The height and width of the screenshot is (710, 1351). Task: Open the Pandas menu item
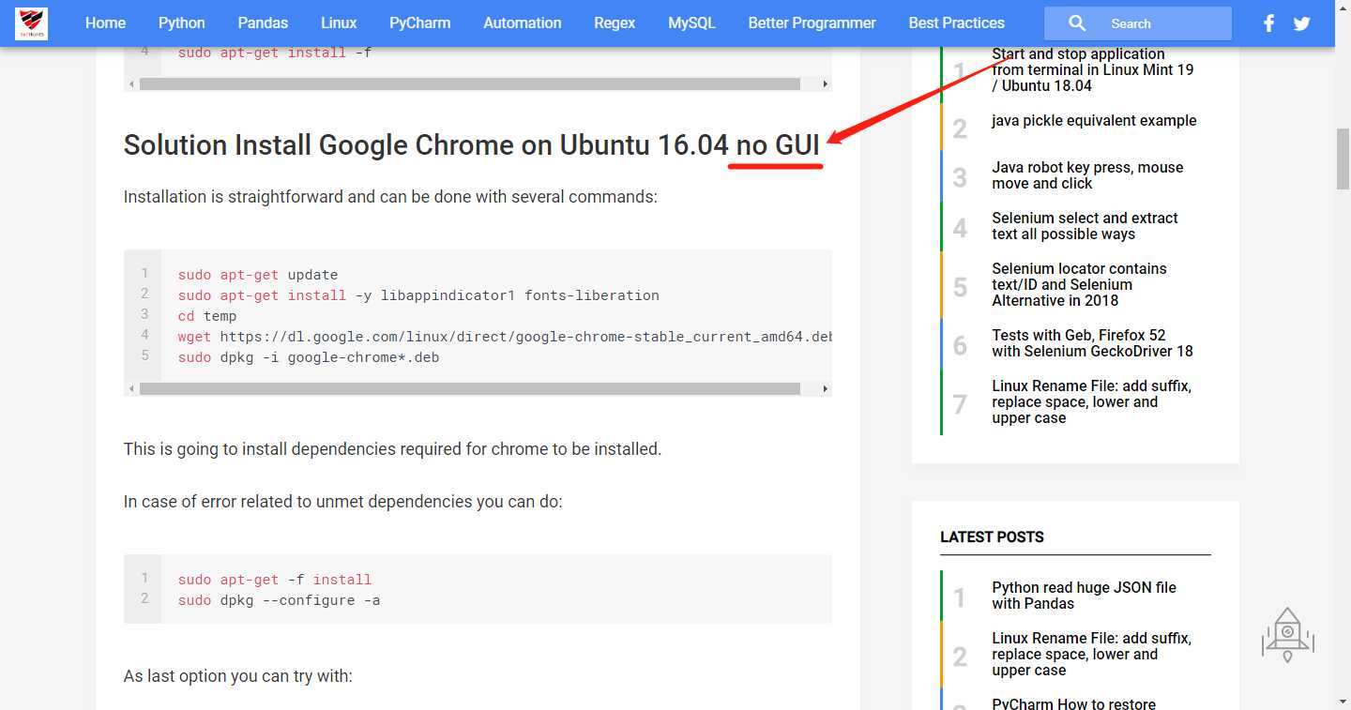point(263,23)
